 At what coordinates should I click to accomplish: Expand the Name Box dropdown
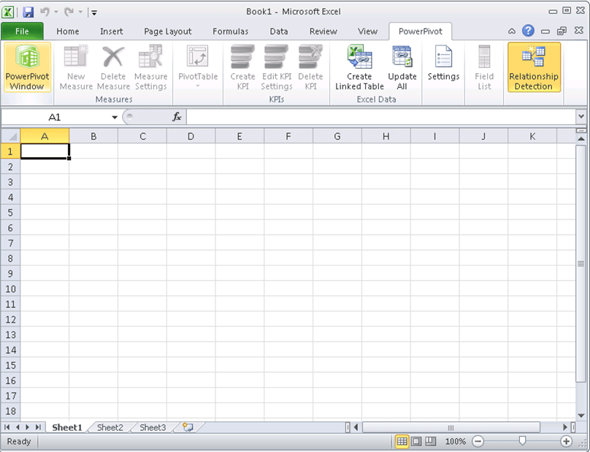[x=115, y=117]
